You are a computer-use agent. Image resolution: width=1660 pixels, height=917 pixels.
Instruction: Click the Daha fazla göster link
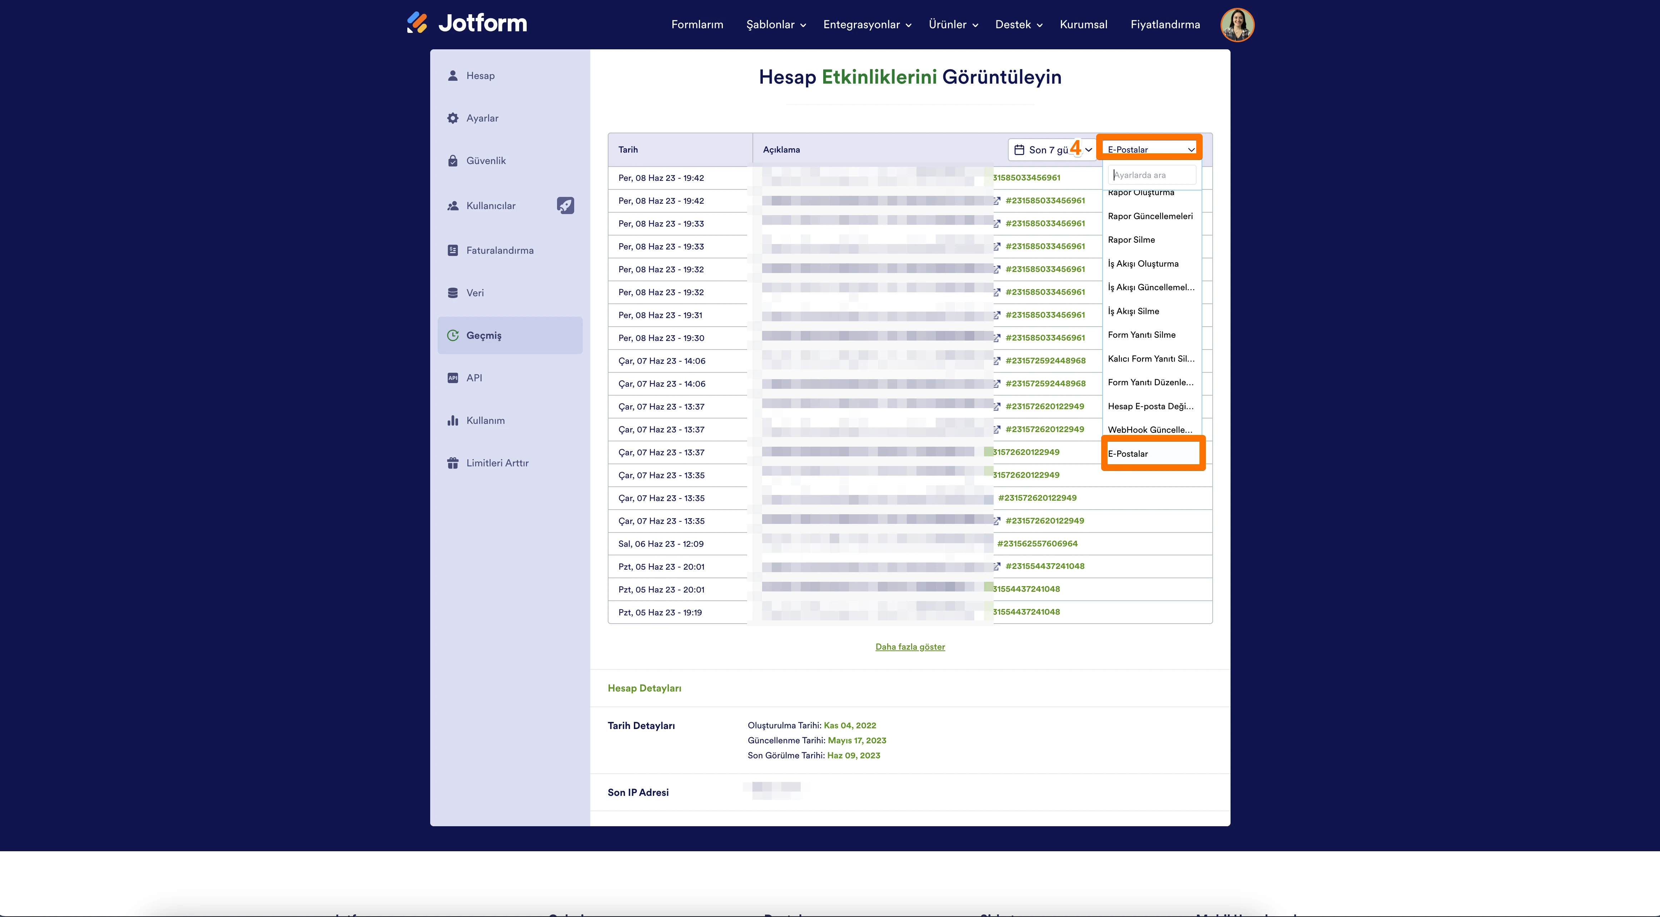[910, 646]
